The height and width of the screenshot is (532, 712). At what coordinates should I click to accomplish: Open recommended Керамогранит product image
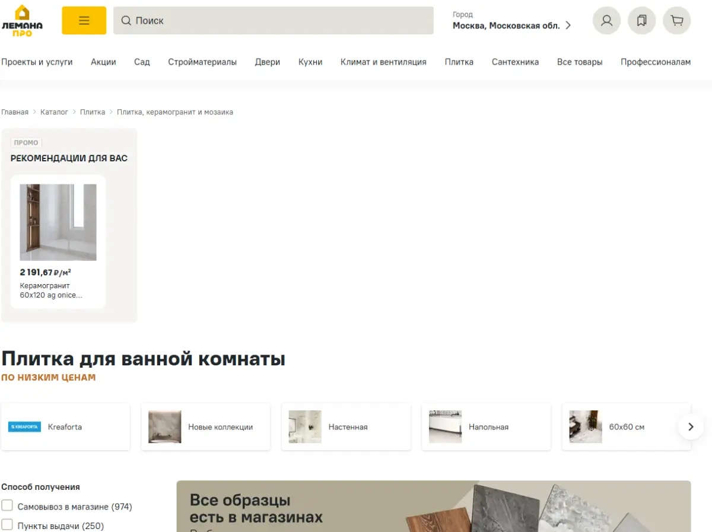(58, 222)
